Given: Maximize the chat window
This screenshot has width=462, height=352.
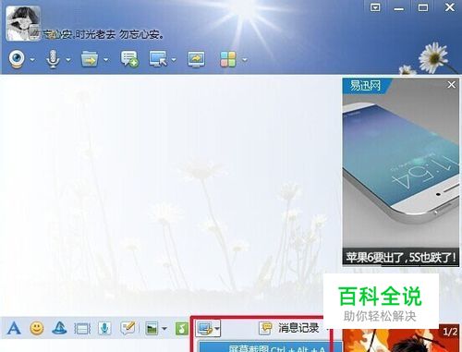Looking at the screenshot, I should [423, 7].
